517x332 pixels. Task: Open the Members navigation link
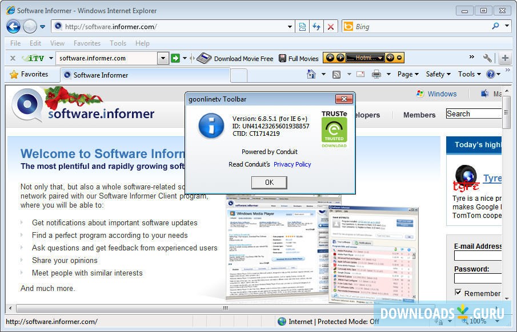click(x=419, y=115)
